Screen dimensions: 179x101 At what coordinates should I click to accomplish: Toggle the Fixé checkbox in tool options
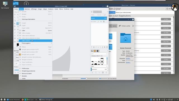(x=15, y=60)
